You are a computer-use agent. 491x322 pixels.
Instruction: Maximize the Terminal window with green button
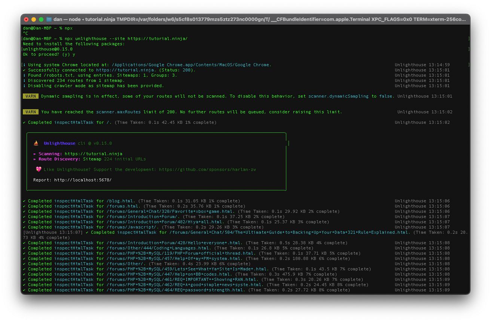click(41, 19)
